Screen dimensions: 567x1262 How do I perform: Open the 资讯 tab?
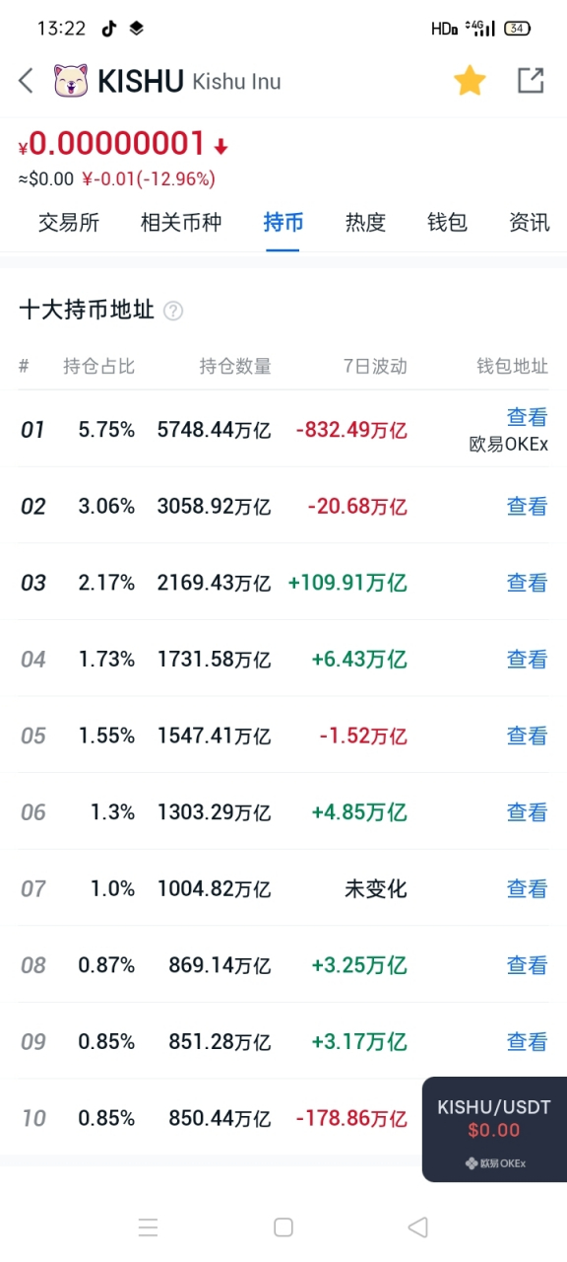529,223
